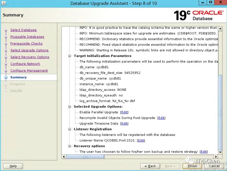The height and width of the screenshot is (171, 227).
Task: Select the INFO Minimum tablespace sizes row
Action: coord(149,33)
